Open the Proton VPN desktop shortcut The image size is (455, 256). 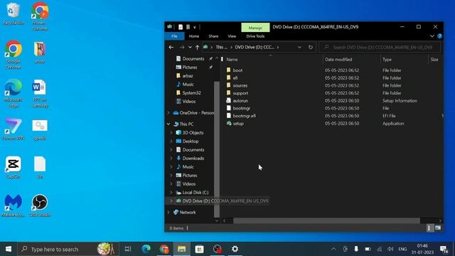click(x=13, y=129)
